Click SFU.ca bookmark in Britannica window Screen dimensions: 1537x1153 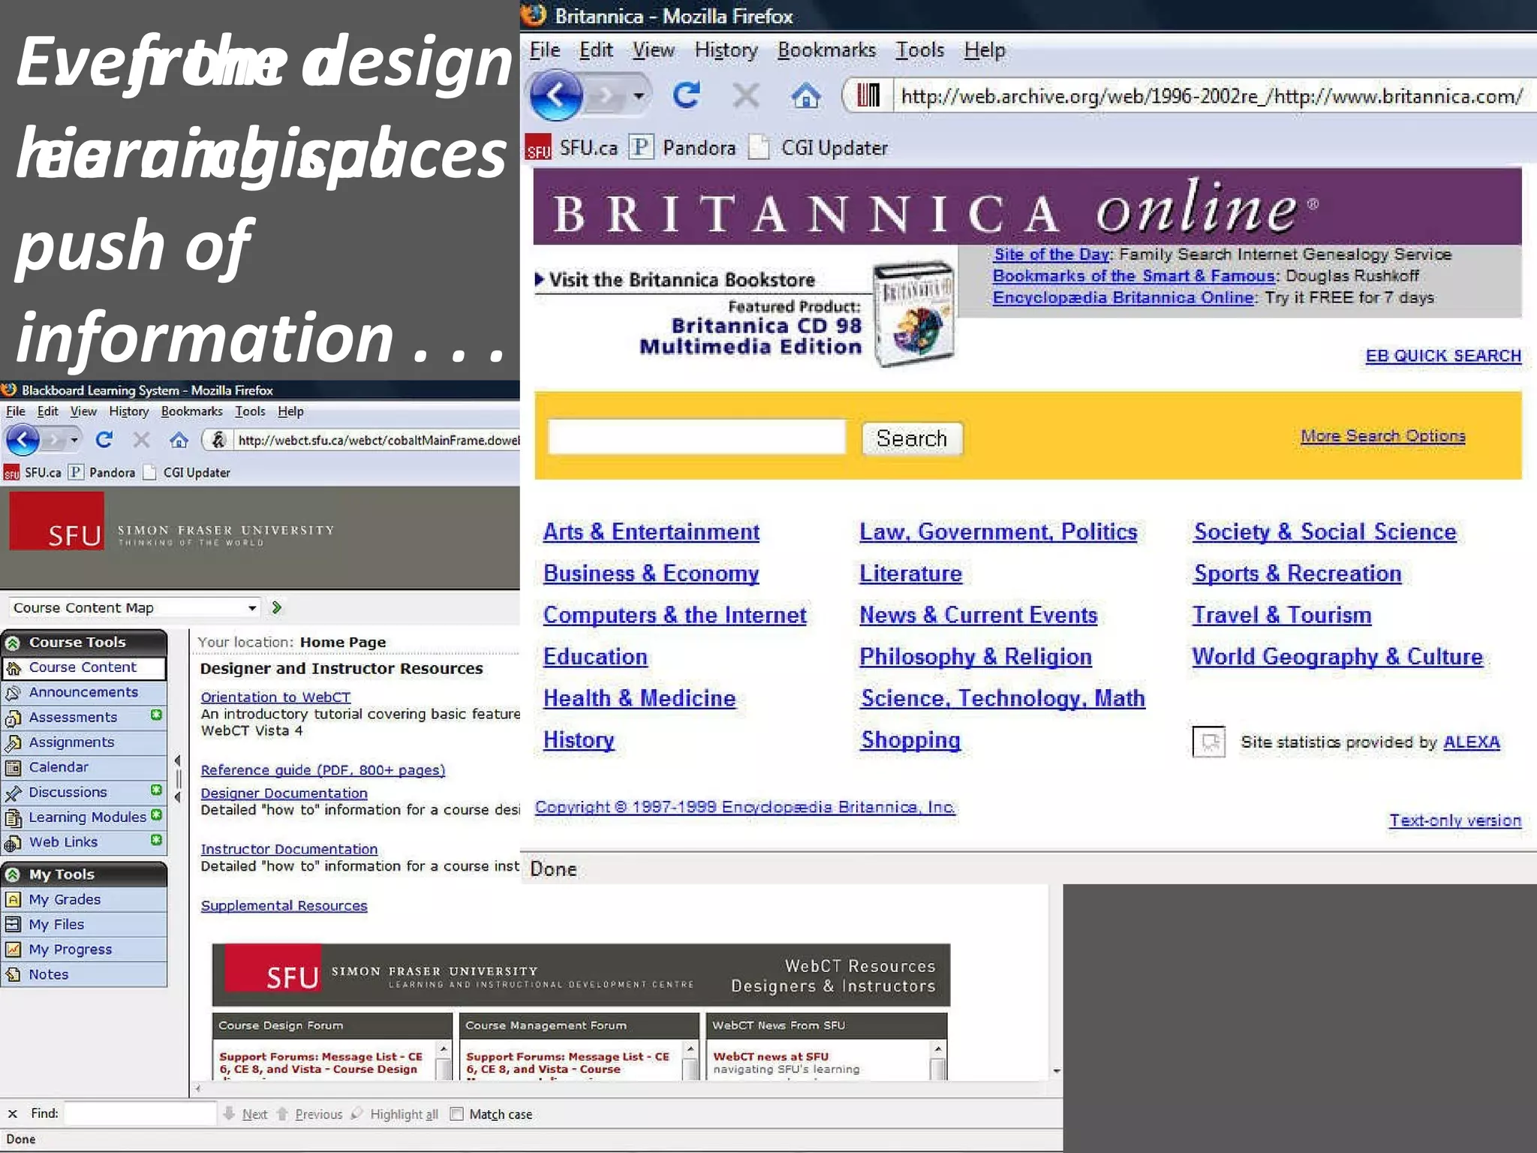[571, 148]
